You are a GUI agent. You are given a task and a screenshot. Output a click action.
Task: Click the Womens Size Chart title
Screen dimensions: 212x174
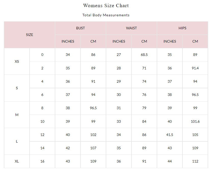(x=106, y=6)
